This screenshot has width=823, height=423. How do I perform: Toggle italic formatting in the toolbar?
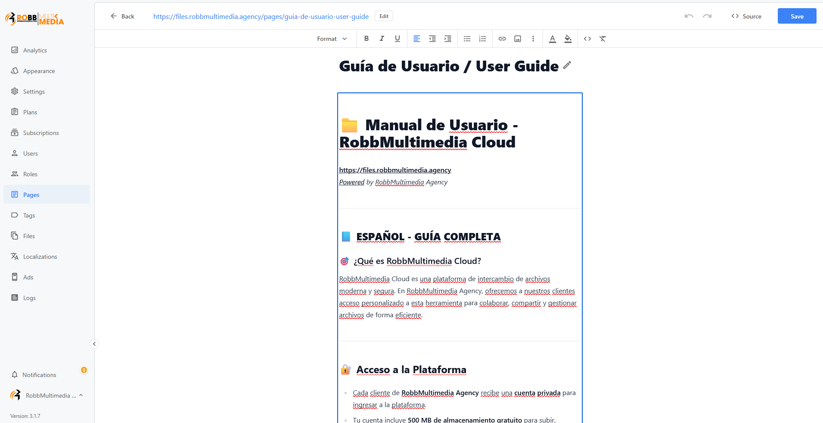[x=382, y=39]
